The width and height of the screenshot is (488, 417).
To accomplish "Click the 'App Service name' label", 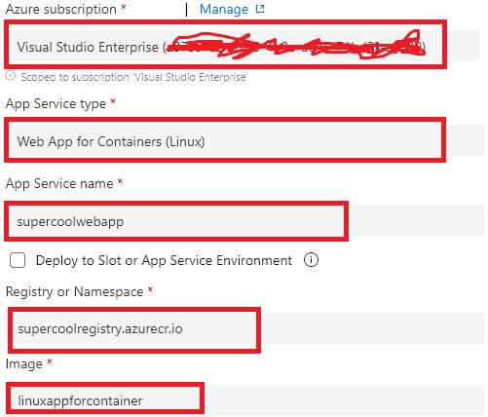I will point(59,183).
